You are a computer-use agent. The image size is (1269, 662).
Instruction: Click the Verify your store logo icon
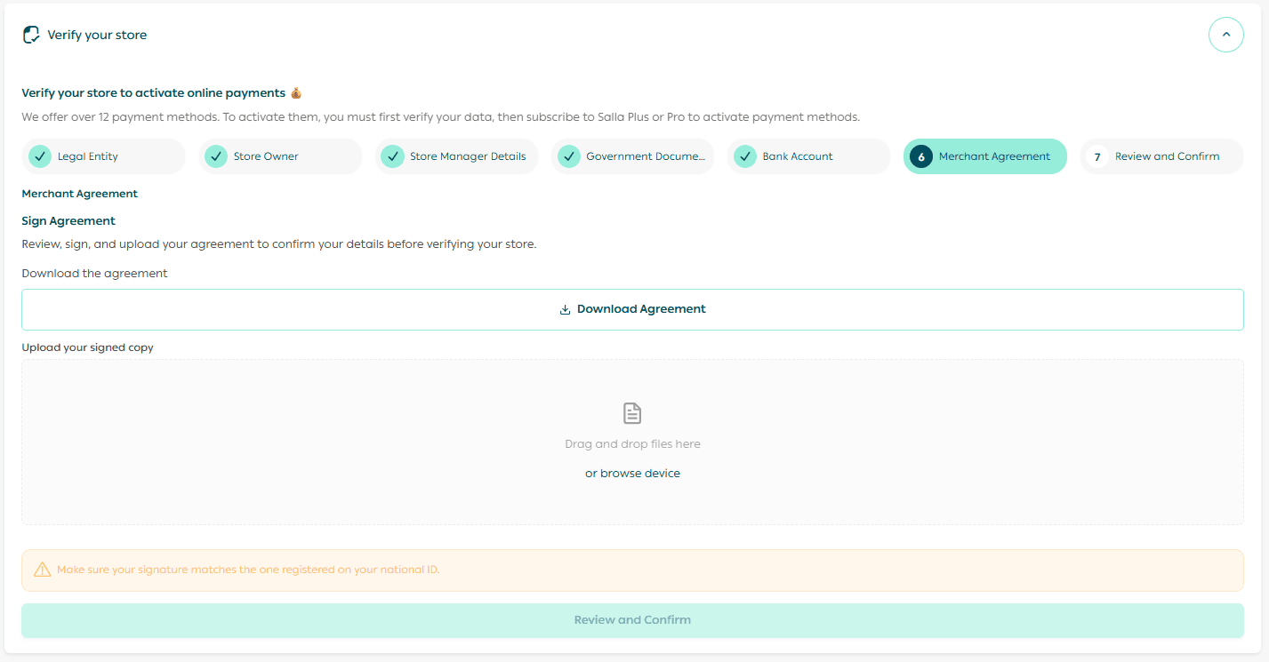(x=31, y=35)
